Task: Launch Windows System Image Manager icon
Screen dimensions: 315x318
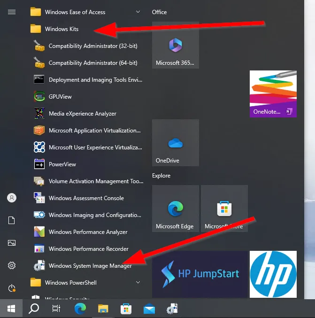Action: 39,265
